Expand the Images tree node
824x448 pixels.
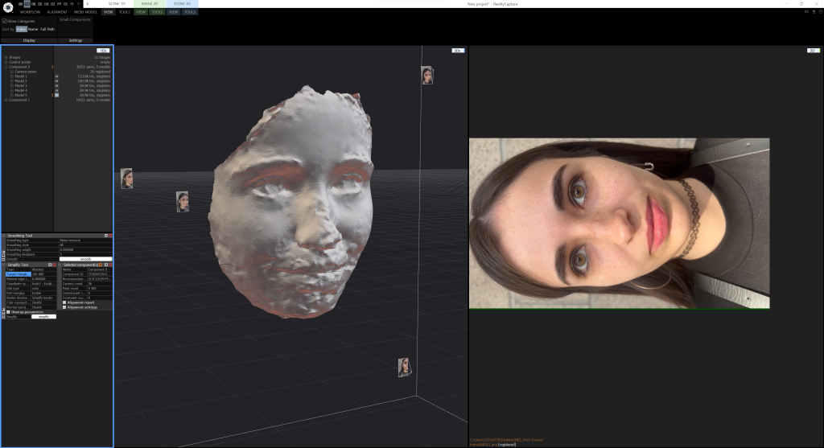pyautogui.click(x=6, y=57)
